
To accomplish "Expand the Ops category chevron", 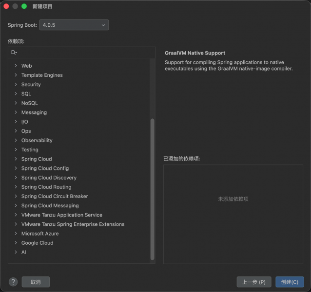I will pos(16,130).
